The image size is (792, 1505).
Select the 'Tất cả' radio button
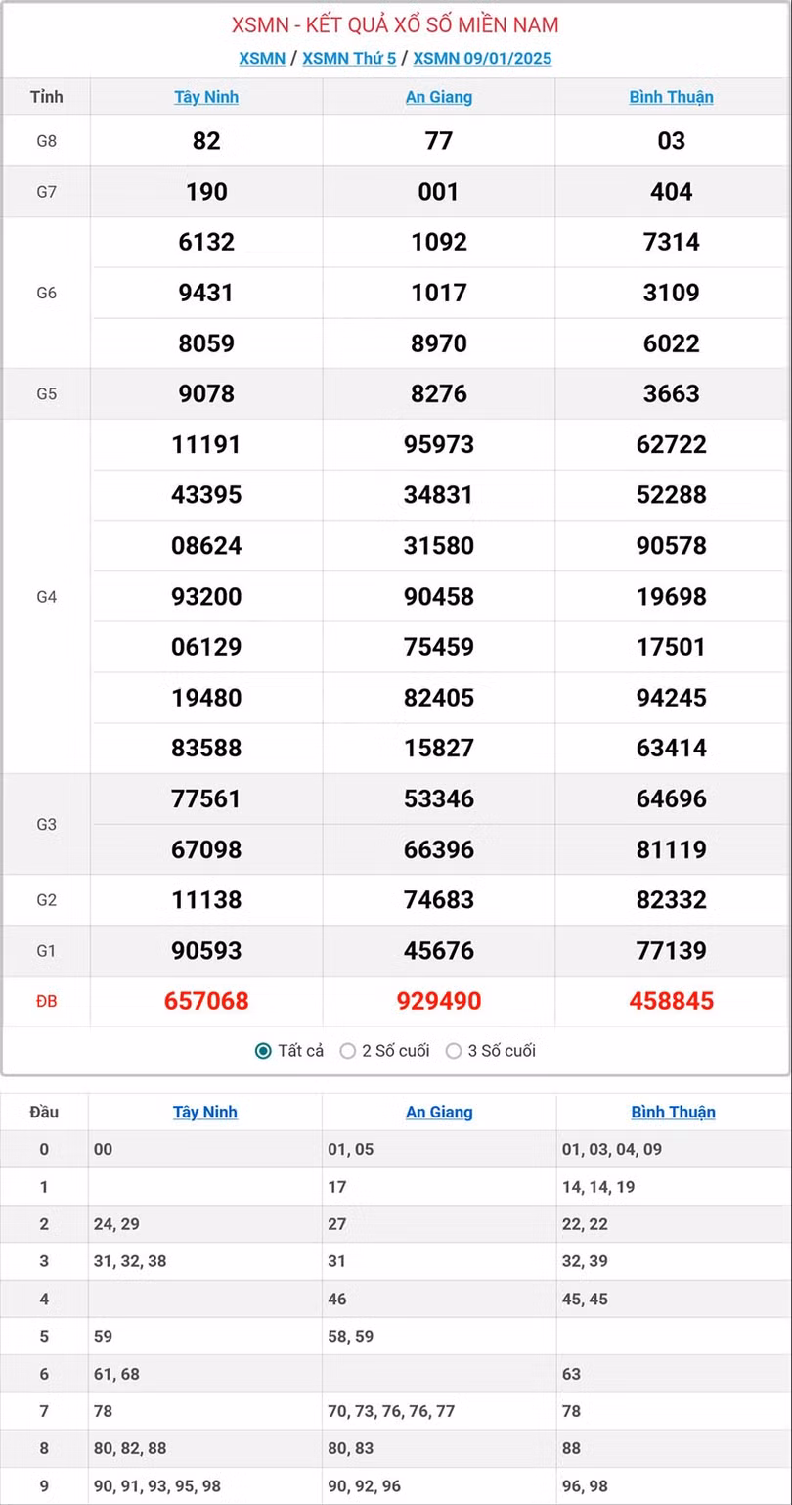pos(263,1051)
